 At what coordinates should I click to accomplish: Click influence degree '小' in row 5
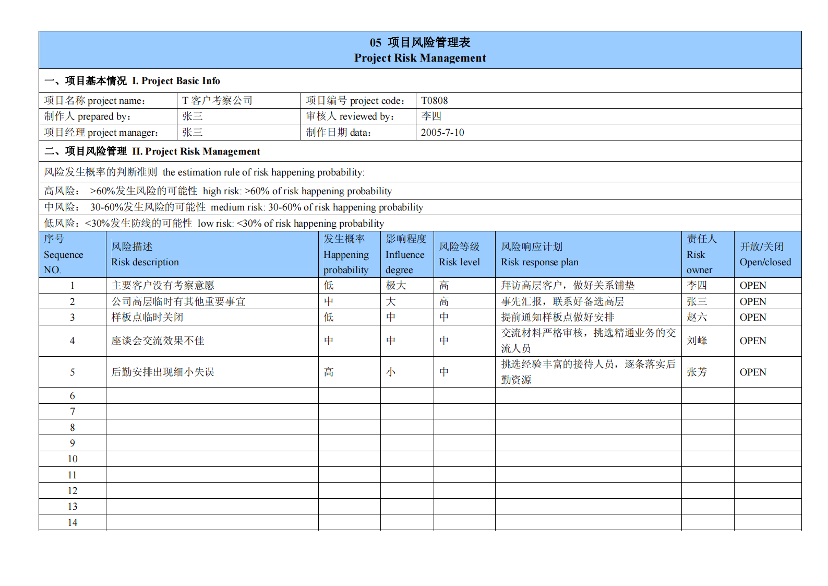pos(391,372)
